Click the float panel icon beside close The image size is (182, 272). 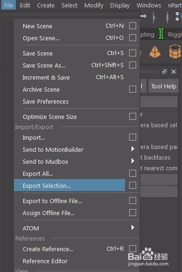click(164, 72)
